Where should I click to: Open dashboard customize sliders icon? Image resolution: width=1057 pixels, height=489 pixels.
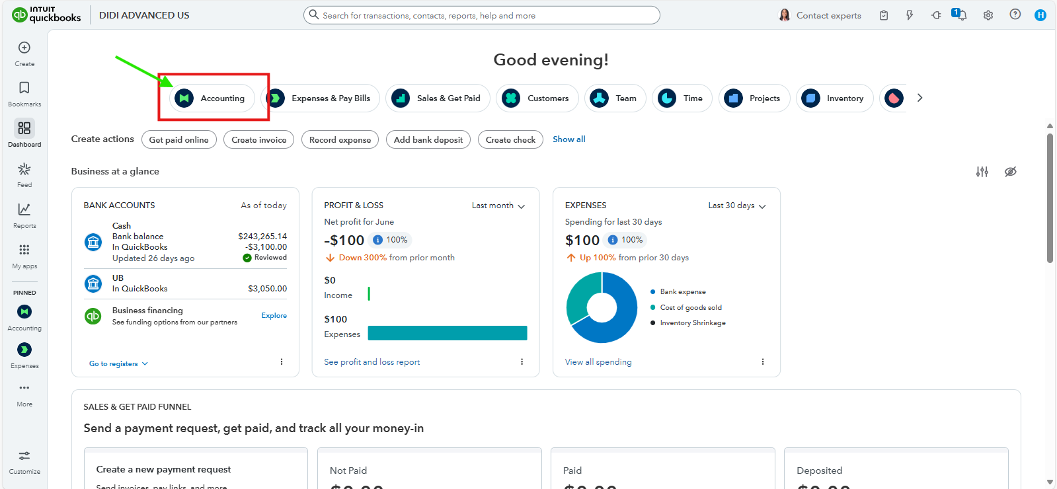982,172
